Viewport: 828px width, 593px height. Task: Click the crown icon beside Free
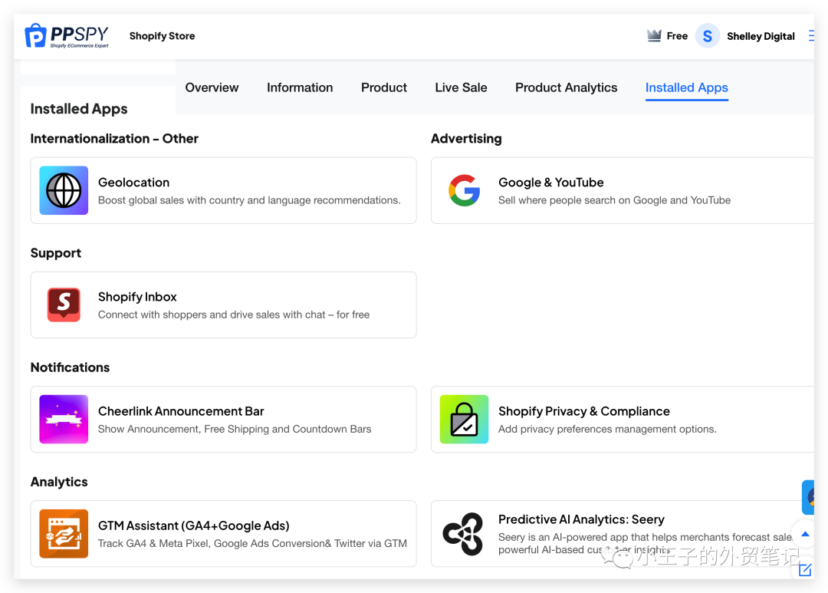click(x=654, y=36)
